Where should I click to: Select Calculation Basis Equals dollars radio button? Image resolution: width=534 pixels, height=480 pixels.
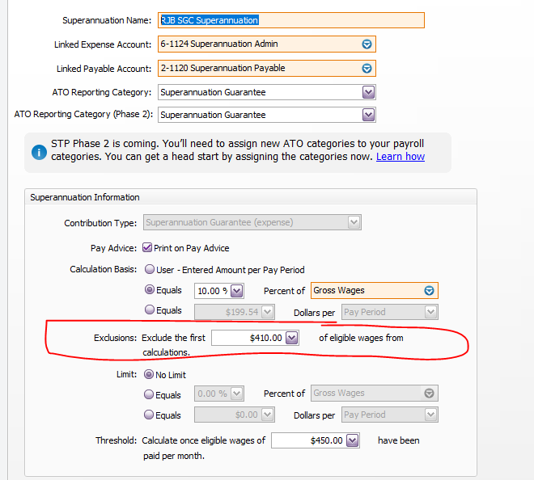tap(150, 309)
